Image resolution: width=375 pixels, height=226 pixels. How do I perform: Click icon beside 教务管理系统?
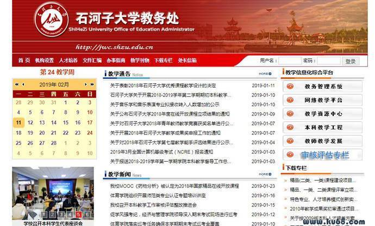[290, 86]
